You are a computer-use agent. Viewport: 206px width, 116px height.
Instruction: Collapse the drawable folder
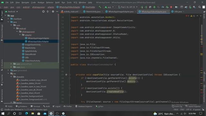point(11,77)
